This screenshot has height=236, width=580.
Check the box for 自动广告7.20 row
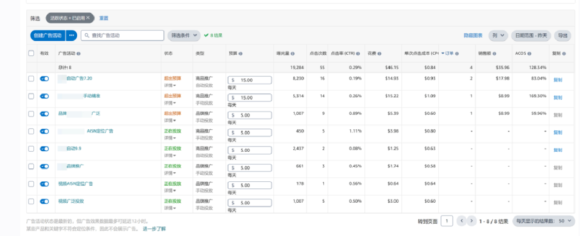point(32,79)
